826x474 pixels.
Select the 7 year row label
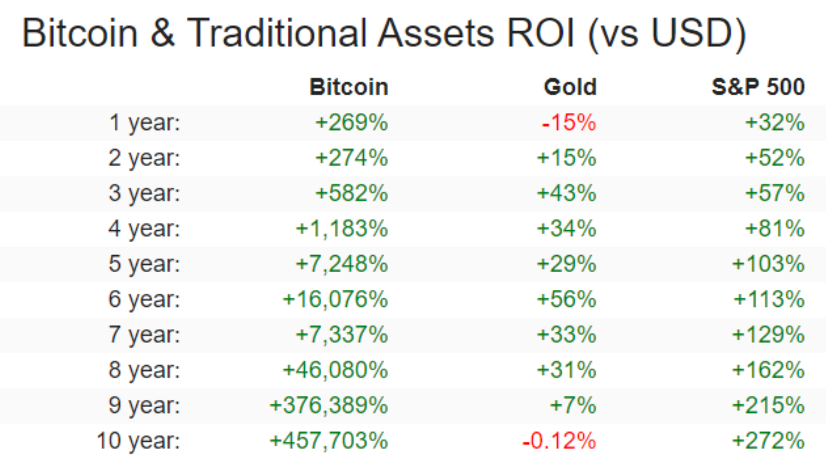[x=144, y=335]
